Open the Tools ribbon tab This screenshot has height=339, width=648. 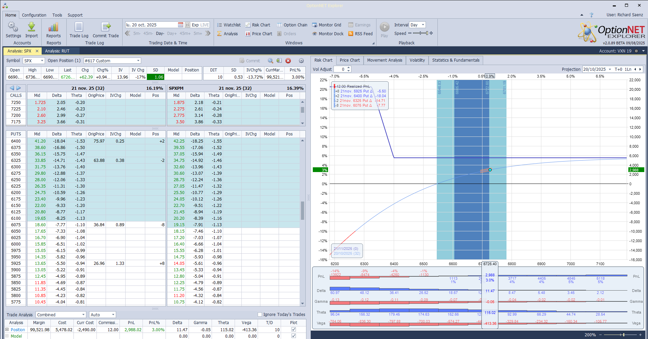coord(57,15)
